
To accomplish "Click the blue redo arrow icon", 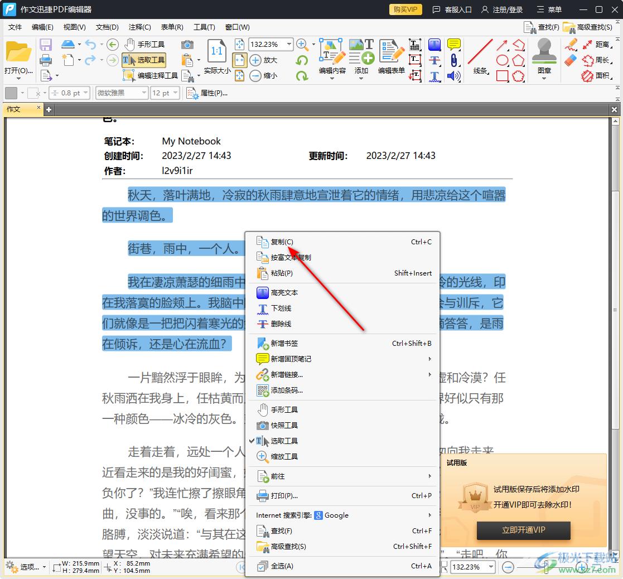I will [90, 60].
